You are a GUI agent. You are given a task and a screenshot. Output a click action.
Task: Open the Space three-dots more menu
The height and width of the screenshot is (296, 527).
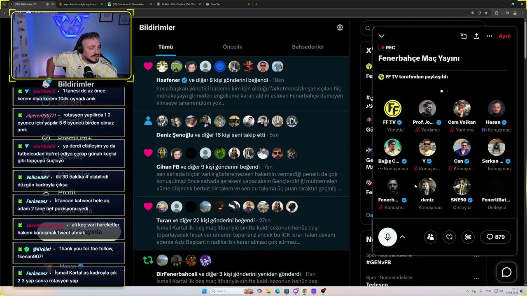[489, 36]
